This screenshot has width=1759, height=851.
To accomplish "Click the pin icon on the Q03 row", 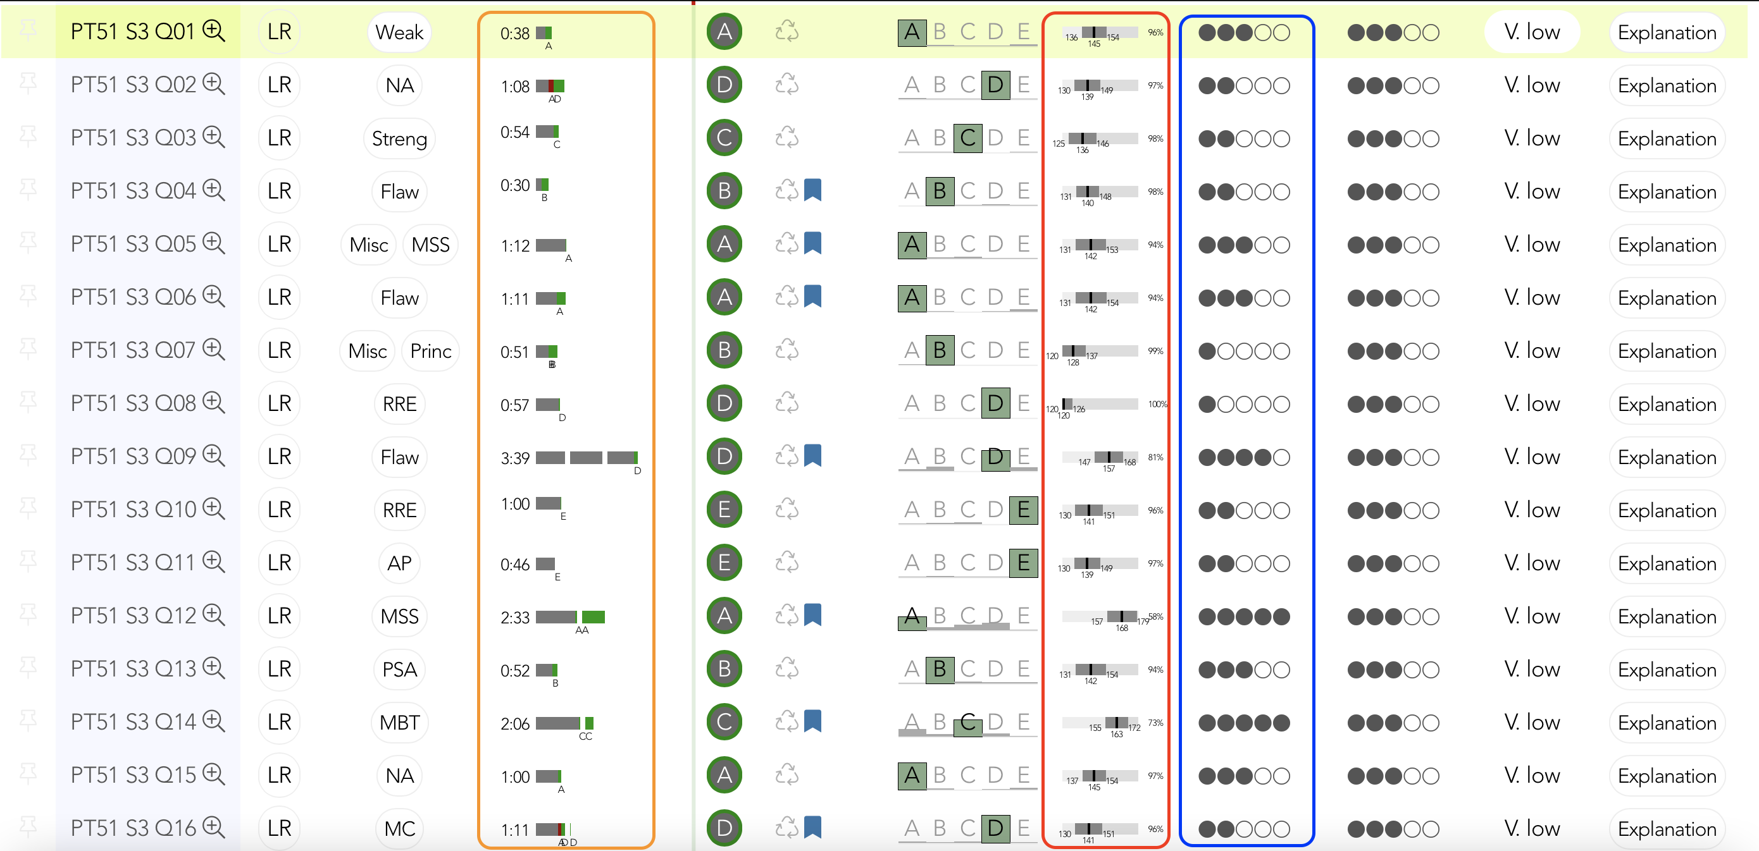I will tap(28, 137).
